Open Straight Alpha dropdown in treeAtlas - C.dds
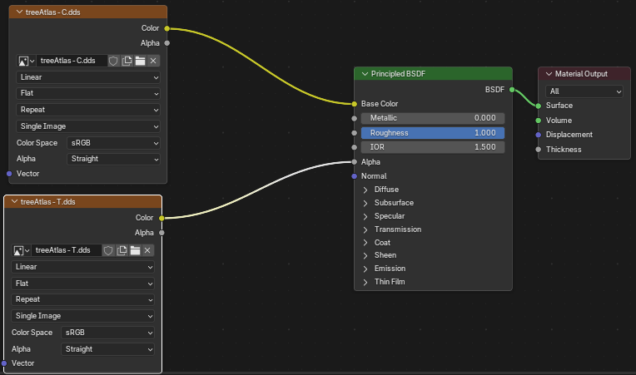The width and height of the screenshot is (636, 375). [113, 159]
